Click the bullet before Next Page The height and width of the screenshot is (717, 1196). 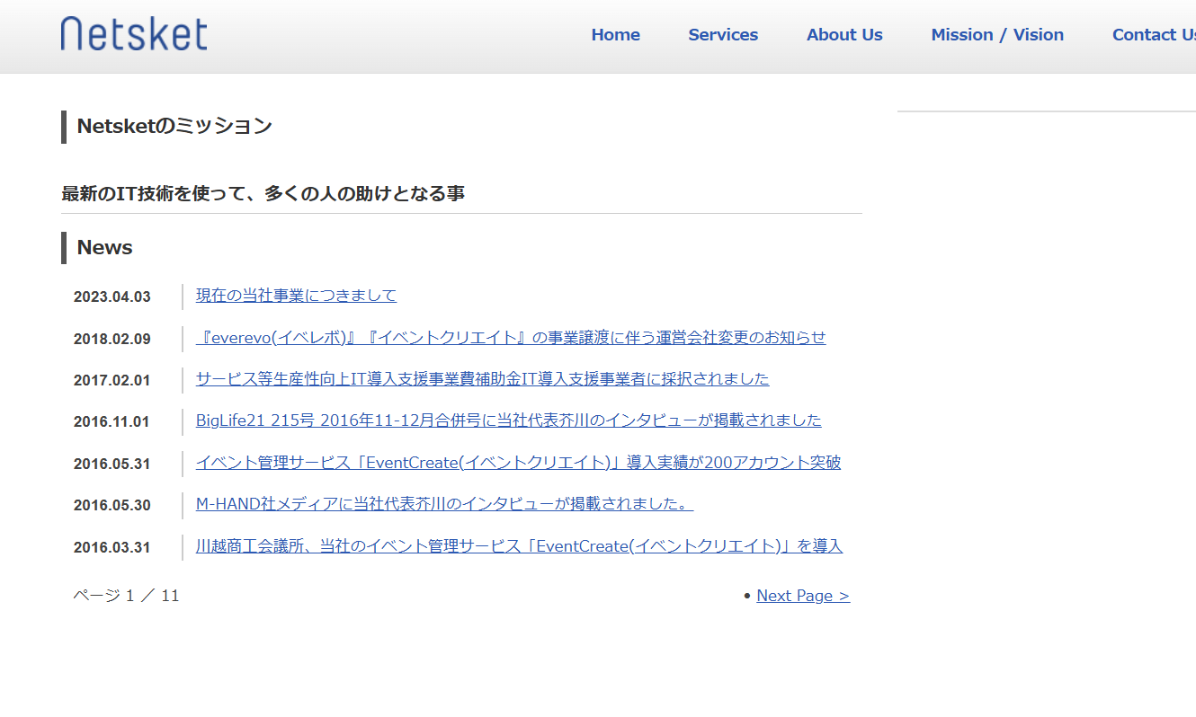(x=745, y=595)
